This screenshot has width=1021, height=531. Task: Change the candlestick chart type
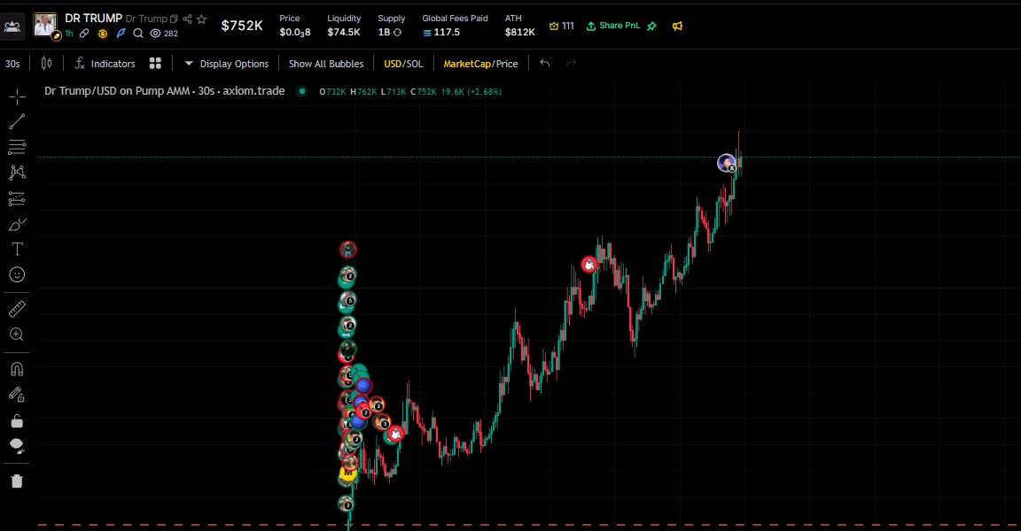(x=46, y=63)
